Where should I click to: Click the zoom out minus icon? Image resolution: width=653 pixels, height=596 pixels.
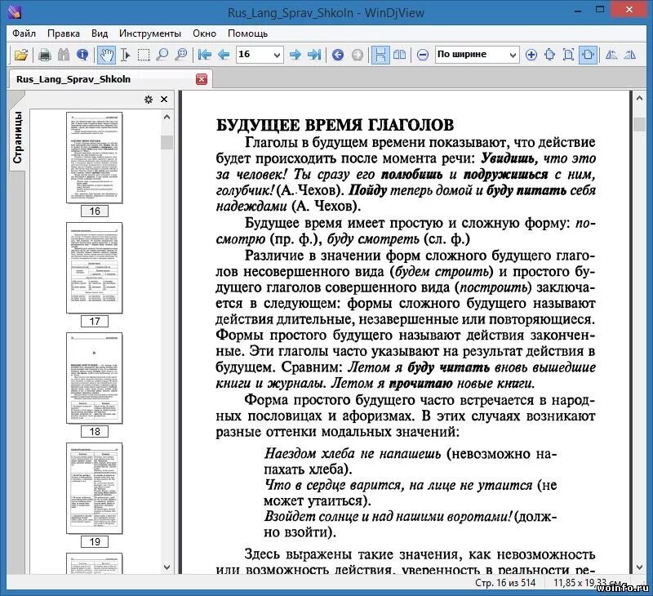coord(423,55)
